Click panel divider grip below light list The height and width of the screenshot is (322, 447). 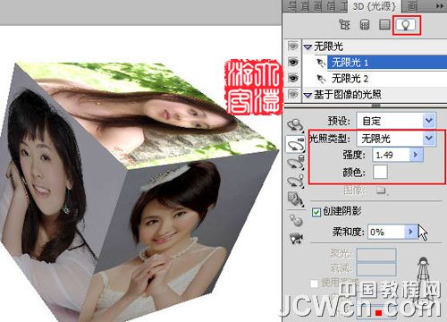376,106
